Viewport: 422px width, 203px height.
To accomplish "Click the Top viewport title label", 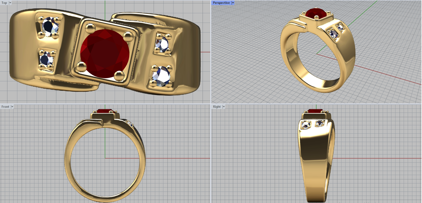I will (x=4, y=3).
